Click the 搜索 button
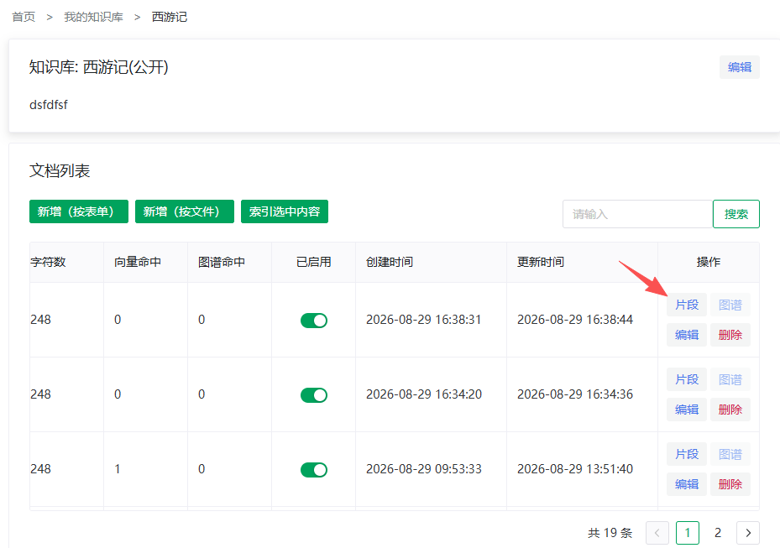 pyautogui.click(x=736, y=214)
